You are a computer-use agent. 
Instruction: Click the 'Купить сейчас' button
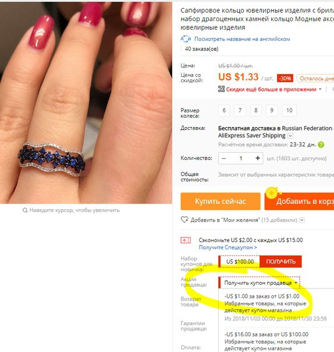point(221,201)
